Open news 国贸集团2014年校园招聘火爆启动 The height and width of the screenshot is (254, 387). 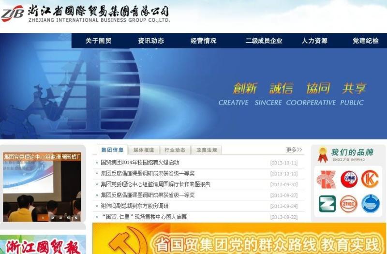tap(140, 163)
